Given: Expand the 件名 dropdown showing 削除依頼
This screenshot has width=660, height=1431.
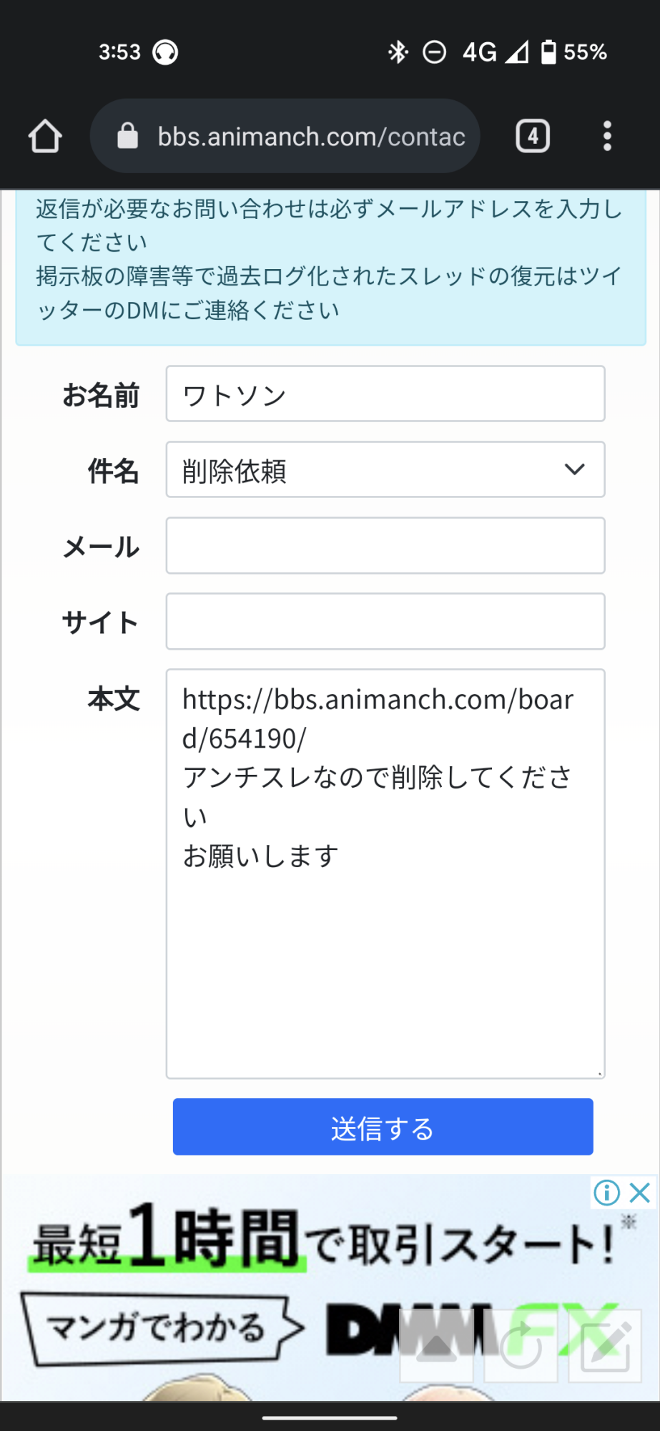Looking at the screenshot, I should click(x=385, y=469).
